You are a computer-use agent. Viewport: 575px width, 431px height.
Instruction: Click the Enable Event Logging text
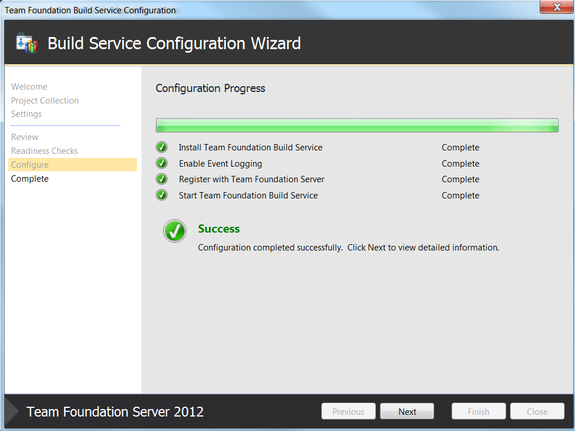pos(221,164)
